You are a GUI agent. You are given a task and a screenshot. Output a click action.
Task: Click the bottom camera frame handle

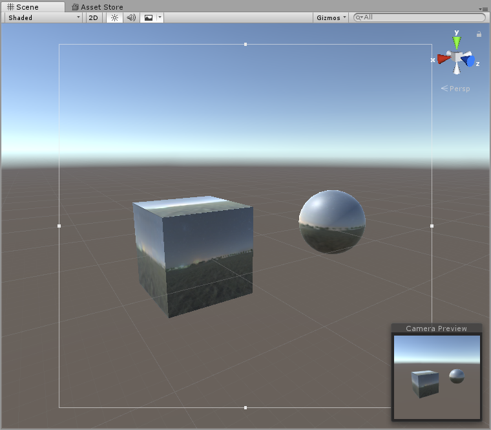(x=245, y=408)
